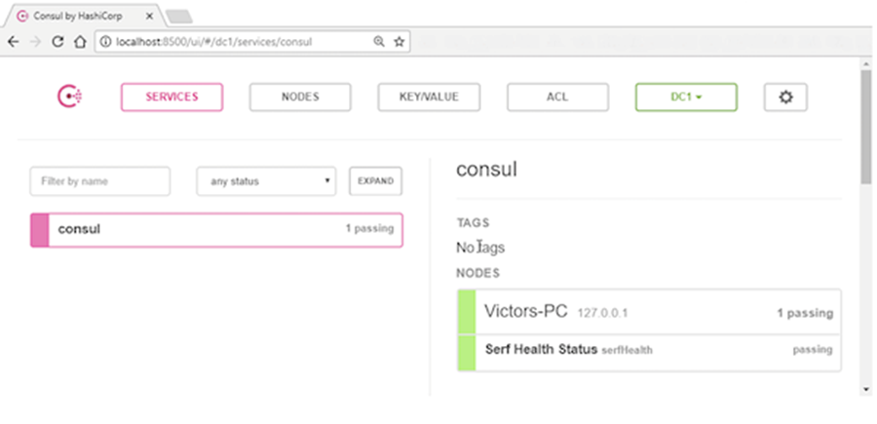Screen dimensions: 877x424
Task: Open the KEY/VALUE section
Action: [429, 97]
